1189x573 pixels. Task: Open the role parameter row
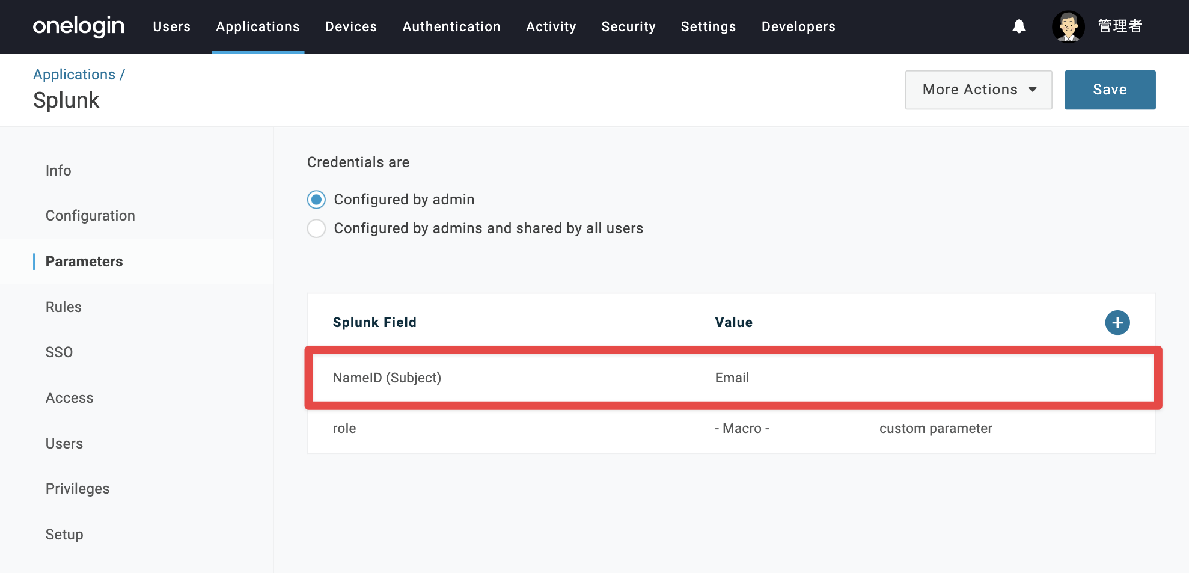click(x=731, y=429)
